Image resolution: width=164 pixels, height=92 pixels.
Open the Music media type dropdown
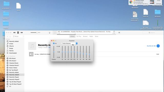(18, 36)
